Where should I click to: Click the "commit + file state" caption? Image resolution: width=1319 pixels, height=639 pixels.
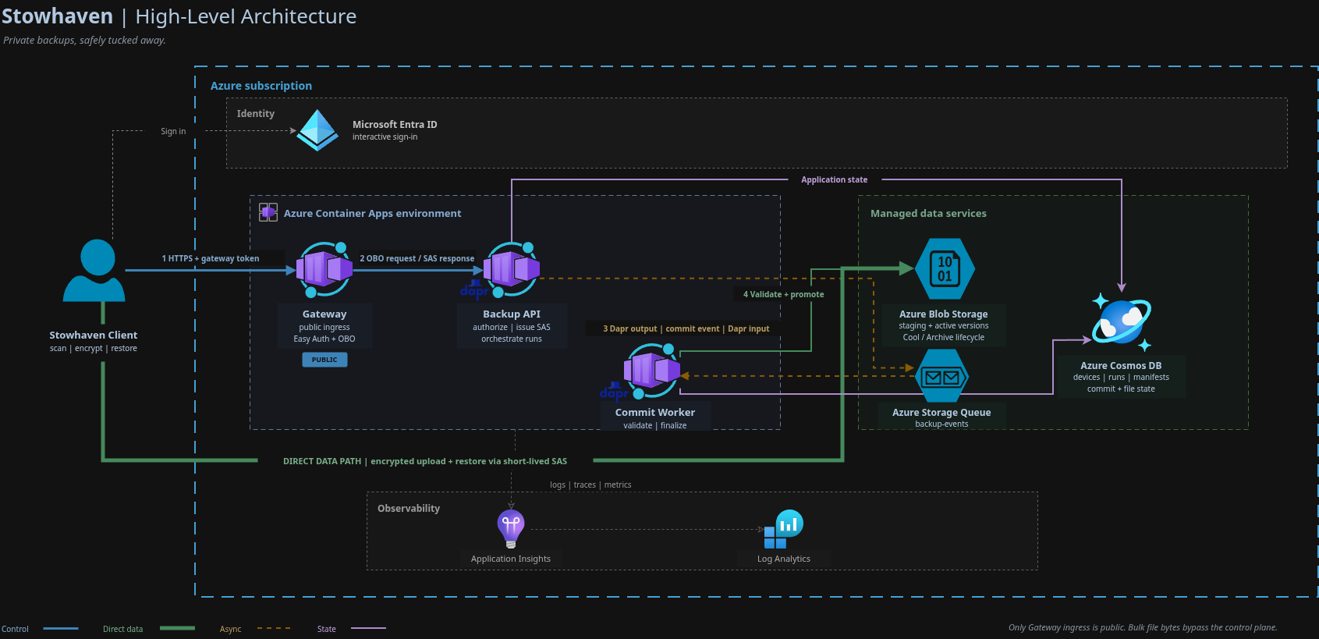pyautogui.click(x=1121, y=389)
